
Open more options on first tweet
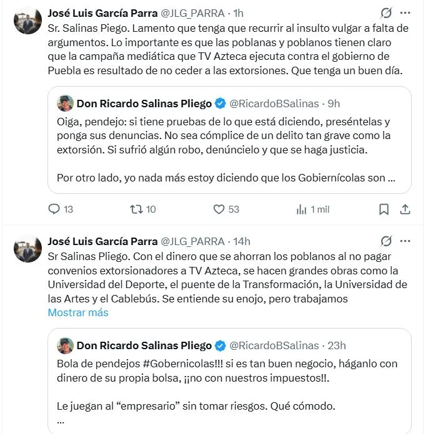click(406, 13)
